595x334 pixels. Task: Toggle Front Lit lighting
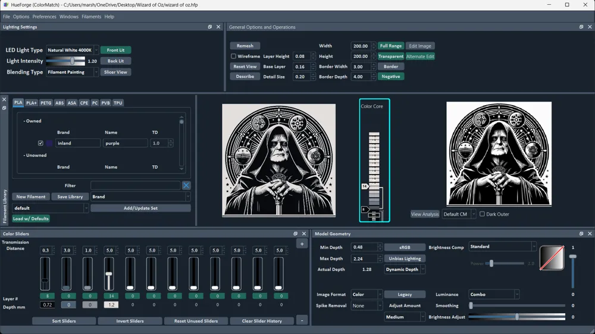tap(116, 50)
